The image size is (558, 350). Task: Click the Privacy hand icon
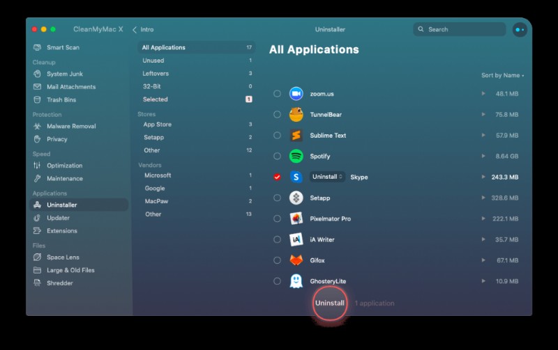click(x=37, y=139)
